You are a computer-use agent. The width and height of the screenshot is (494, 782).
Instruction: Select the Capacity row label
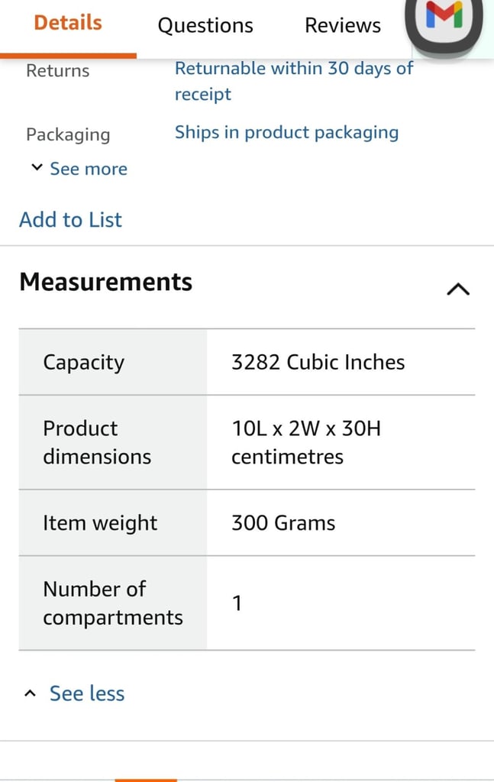pos(84,362)
